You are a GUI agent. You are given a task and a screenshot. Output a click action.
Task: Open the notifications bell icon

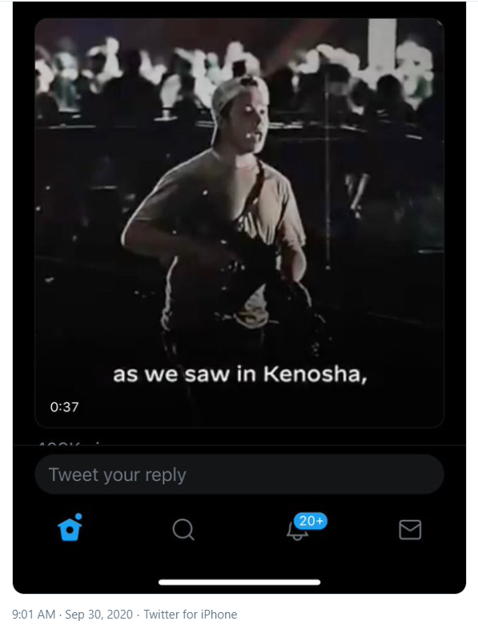coord(297,531)
